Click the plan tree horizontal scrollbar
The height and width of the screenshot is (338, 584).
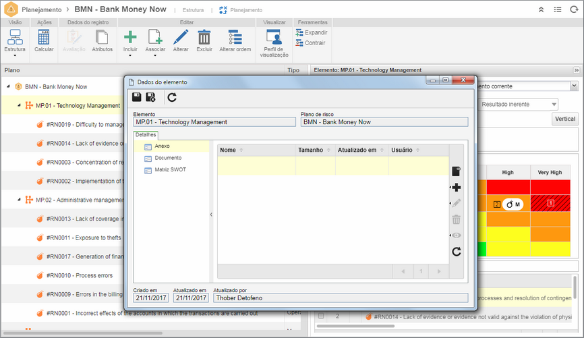click(x=83, y=333)
